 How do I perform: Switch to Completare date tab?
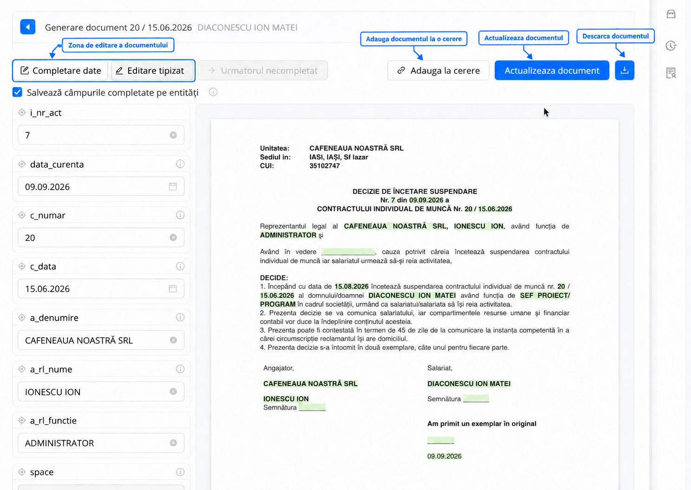tap(61, 71)
